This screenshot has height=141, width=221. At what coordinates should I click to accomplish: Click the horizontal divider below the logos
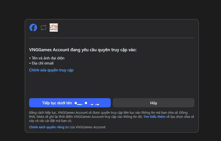click(x=112, y=38)
